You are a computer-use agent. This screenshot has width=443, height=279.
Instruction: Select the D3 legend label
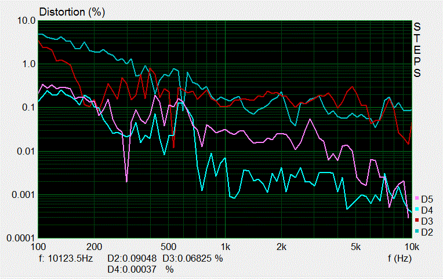(427, 221)
